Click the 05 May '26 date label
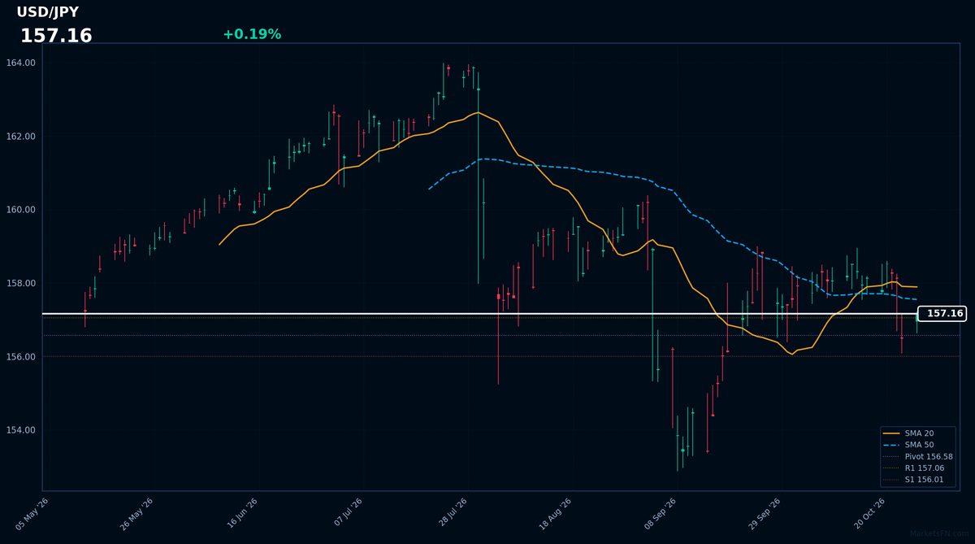975x544 pixels. (32, 514)
